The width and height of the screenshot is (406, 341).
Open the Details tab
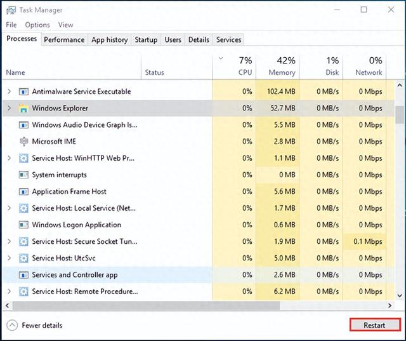tap(199, 39)
